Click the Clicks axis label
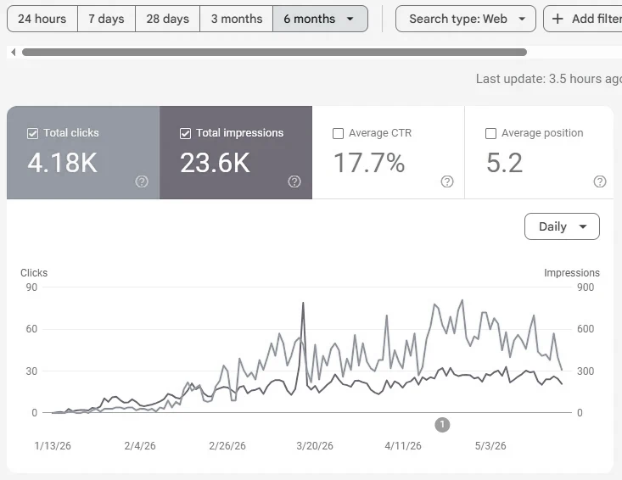The image size is (622, 480). (34, 273)
